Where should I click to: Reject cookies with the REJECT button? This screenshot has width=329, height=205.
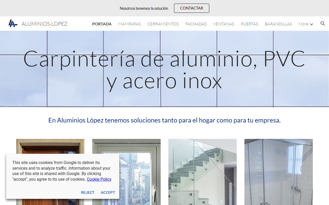pos(88,192)
